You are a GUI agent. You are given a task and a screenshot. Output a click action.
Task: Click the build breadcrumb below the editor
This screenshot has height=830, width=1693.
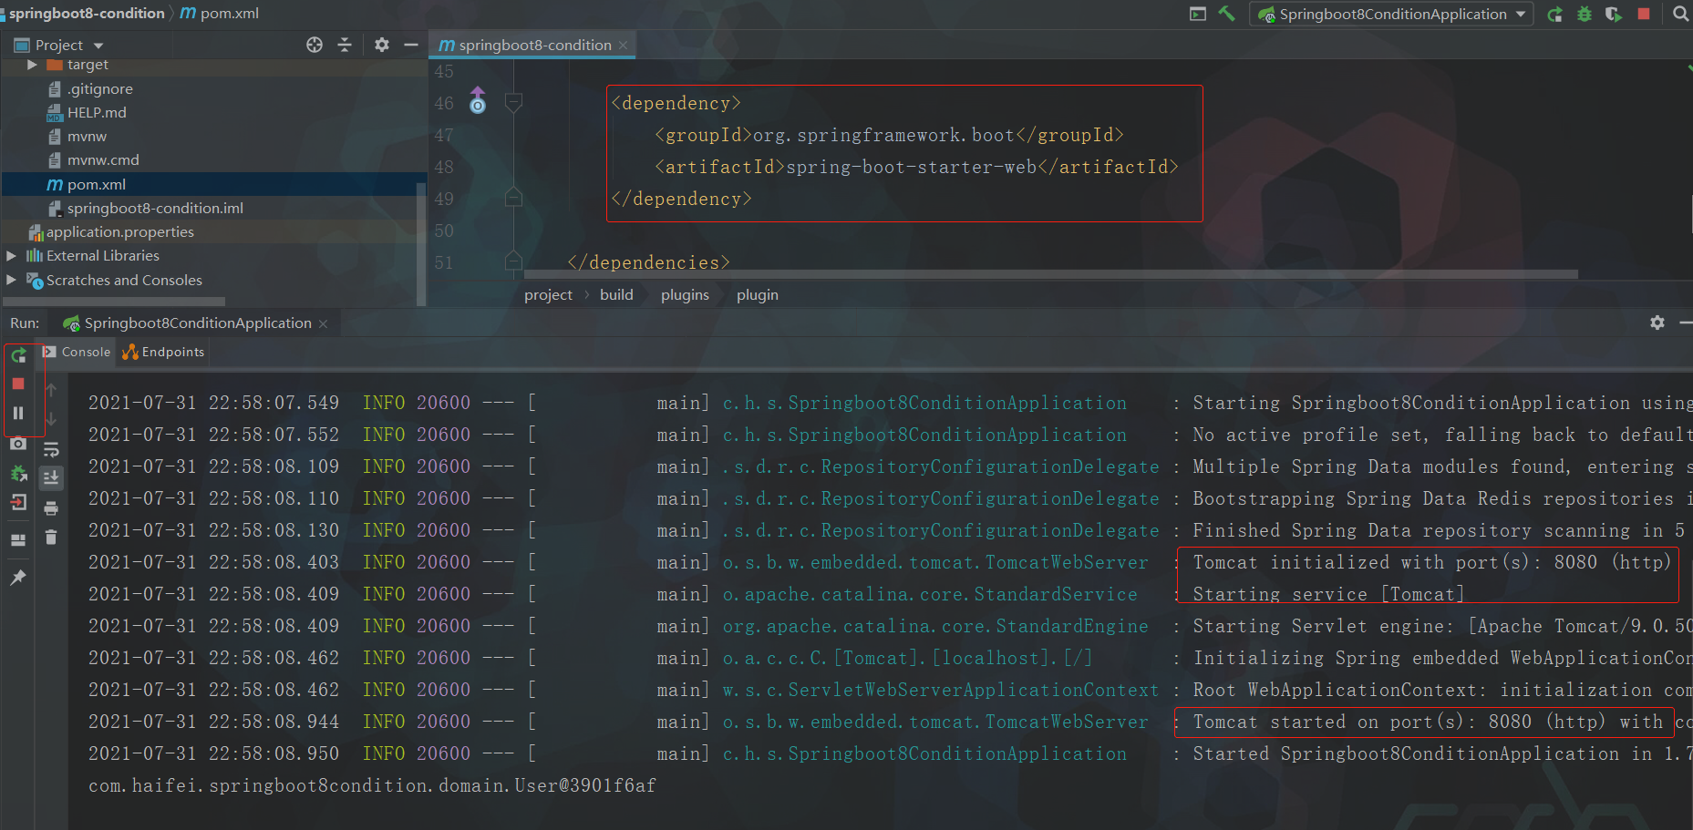pos(616,294)
